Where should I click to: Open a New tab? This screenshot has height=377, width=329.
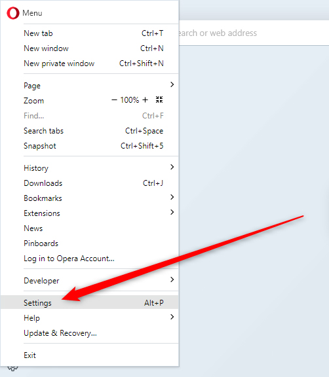click(x=90, y=33)
